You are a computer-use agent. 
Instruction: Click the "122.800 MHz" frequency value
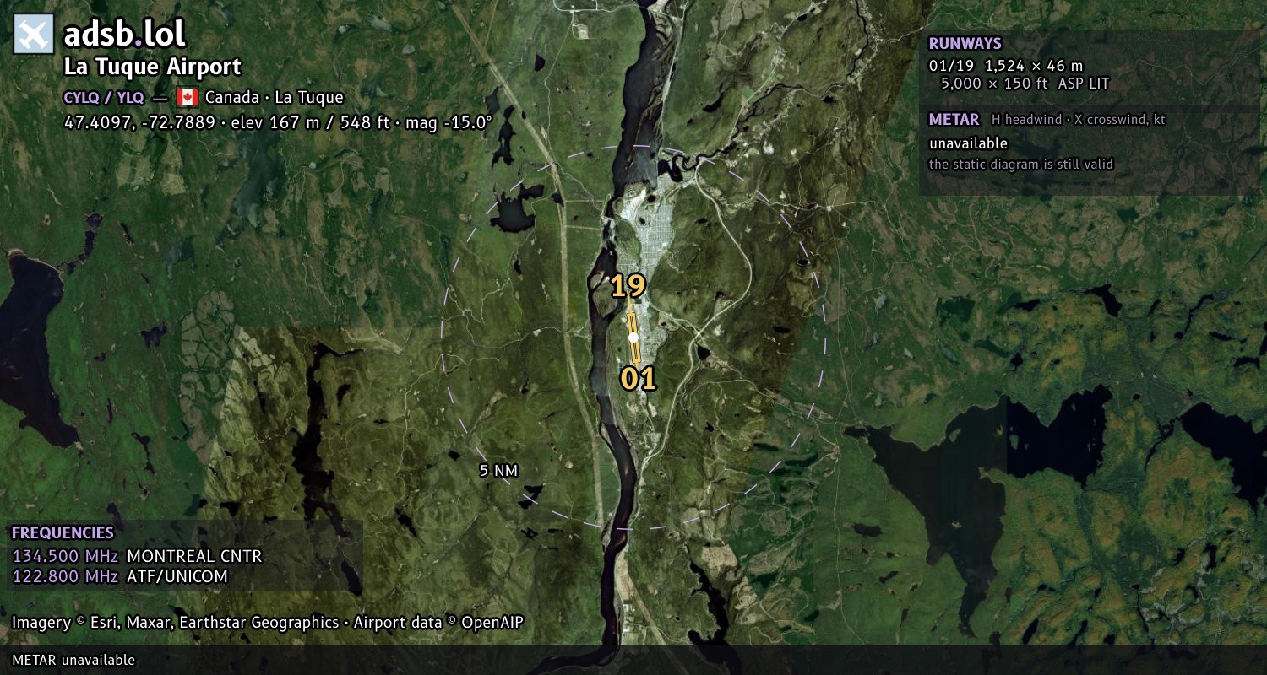[x=65, y=577]
